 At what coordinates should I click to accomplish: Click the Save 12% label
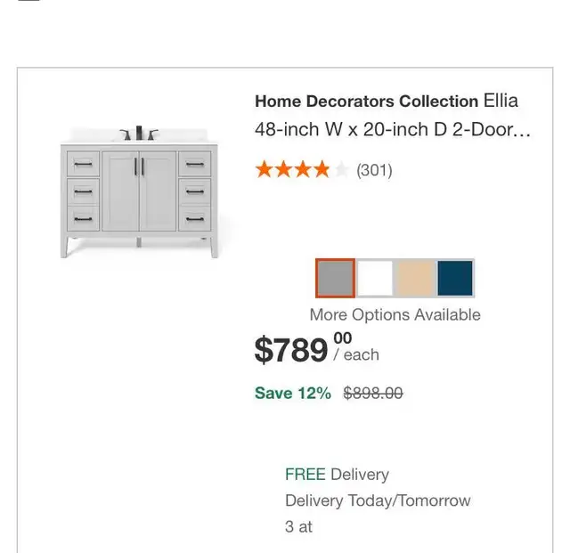tap(293, 393)
